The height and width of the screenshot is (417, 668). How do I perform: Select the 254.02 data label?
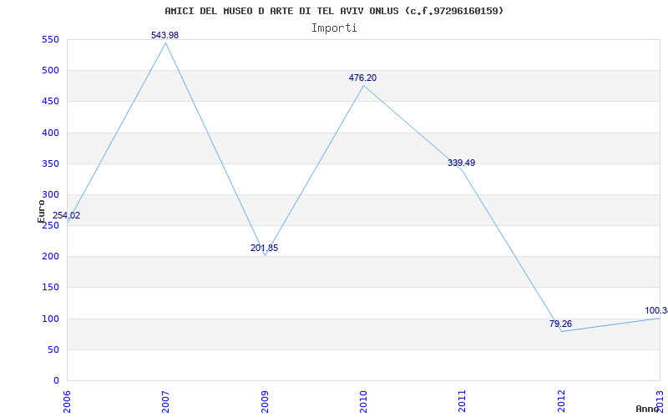pyautogui.click(x=66, y=216)
